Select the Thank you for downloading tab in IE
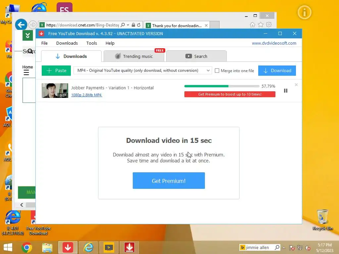 (177, 25)
